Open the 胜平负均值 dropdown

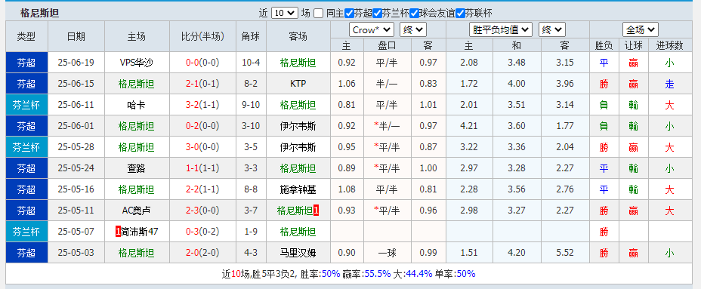tap(501, 30)
